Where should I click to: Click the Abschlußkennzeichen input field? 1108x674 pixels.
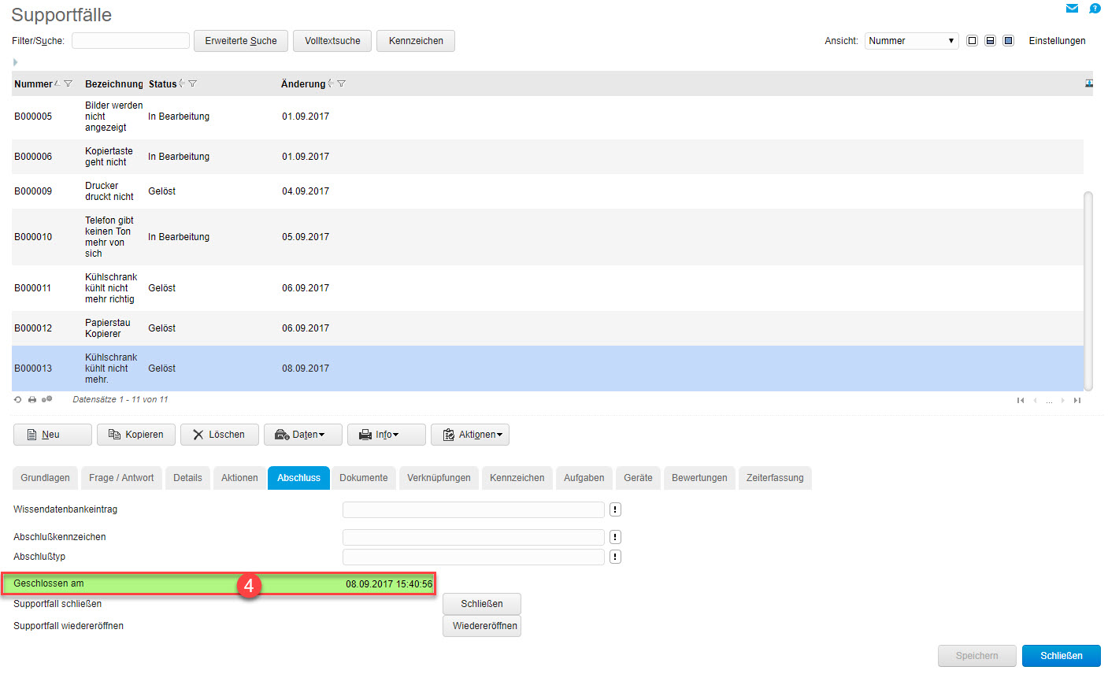(473, 537)
